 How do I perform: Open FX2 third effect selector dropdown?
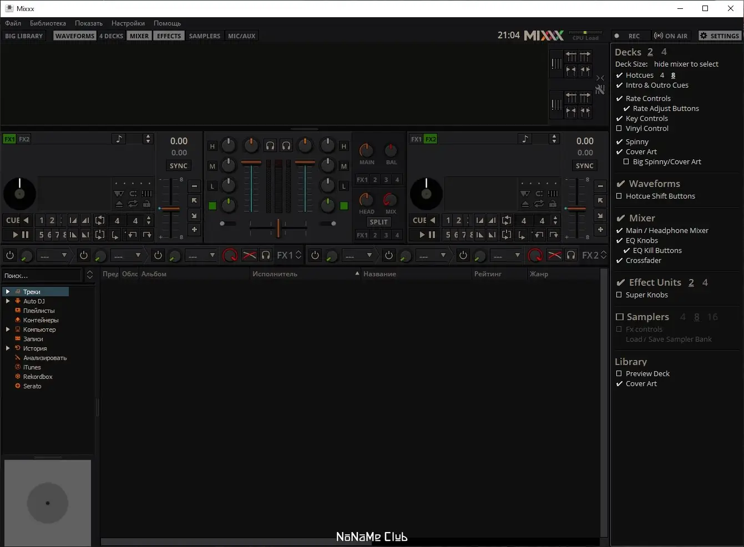point(507,255)
